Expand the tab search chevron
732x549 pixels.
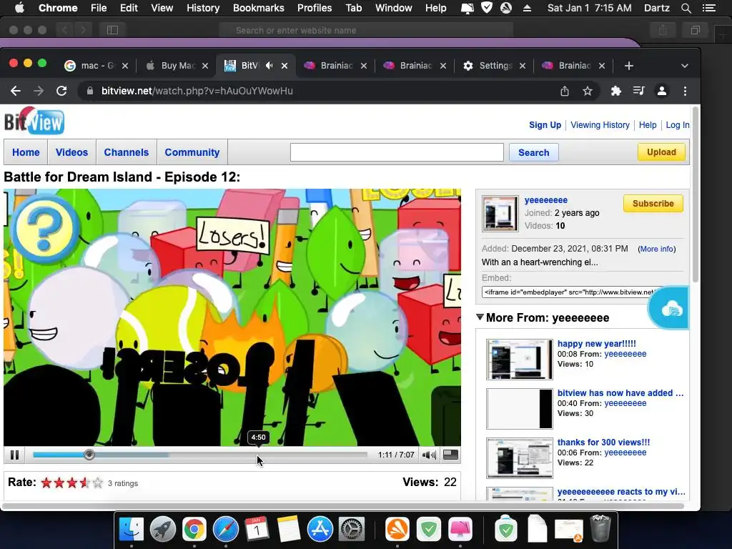(x=685, y=66)
